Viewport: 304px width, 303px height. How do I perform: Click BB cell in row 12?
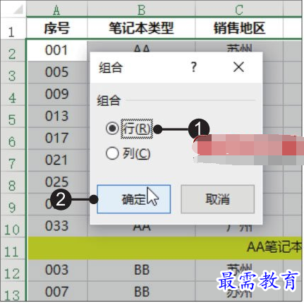[x=142, y=270]
